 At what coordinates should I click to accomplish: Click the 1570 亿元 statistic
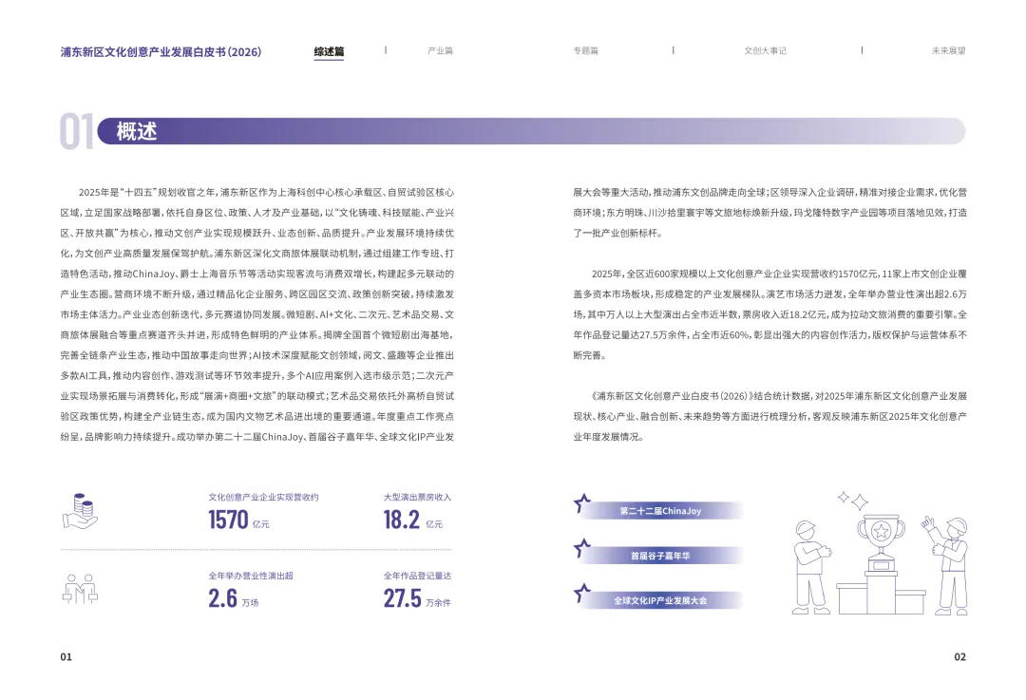[x=238, y=520]
